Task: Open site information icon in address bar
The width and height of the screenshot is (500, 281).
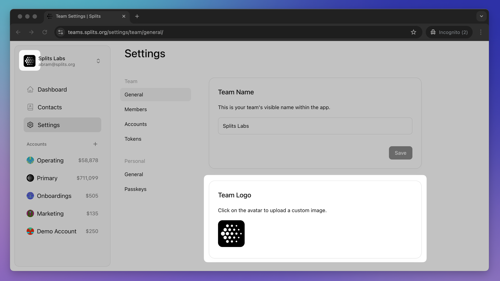Action: (61, 32)
